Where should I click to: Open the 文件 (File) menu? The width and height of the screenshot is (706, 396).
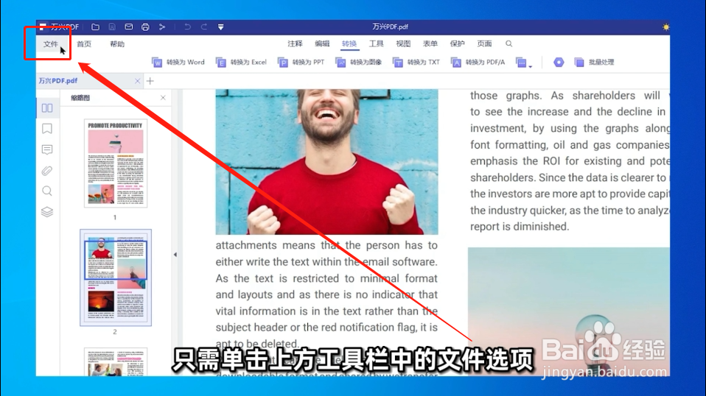tap(50, 44)
